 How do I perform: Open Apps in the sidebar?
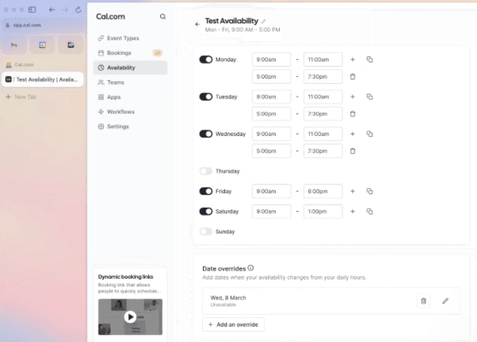130,97
